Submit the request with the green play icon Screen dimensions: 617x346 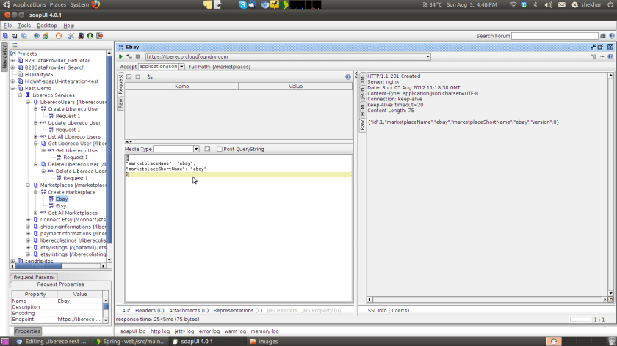pyautogui.click(x=120, y=56)
